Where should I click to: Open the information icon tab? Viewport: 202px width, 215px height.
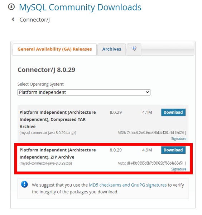(x=134, y=49)
